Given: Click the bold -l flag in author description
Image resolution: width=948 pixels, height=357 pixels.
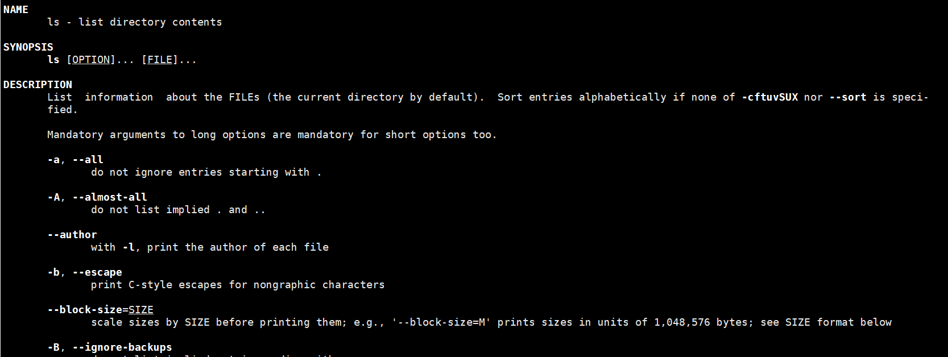Looking at the screenshot, I should pos(129,247).
